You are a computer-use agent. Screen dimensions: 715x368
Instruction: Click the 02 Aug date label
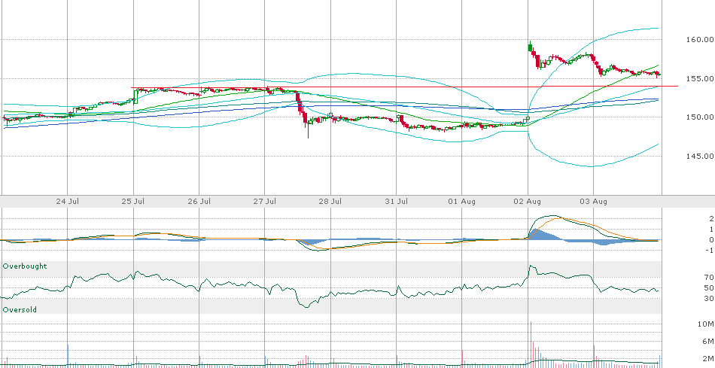pos(527,201)
